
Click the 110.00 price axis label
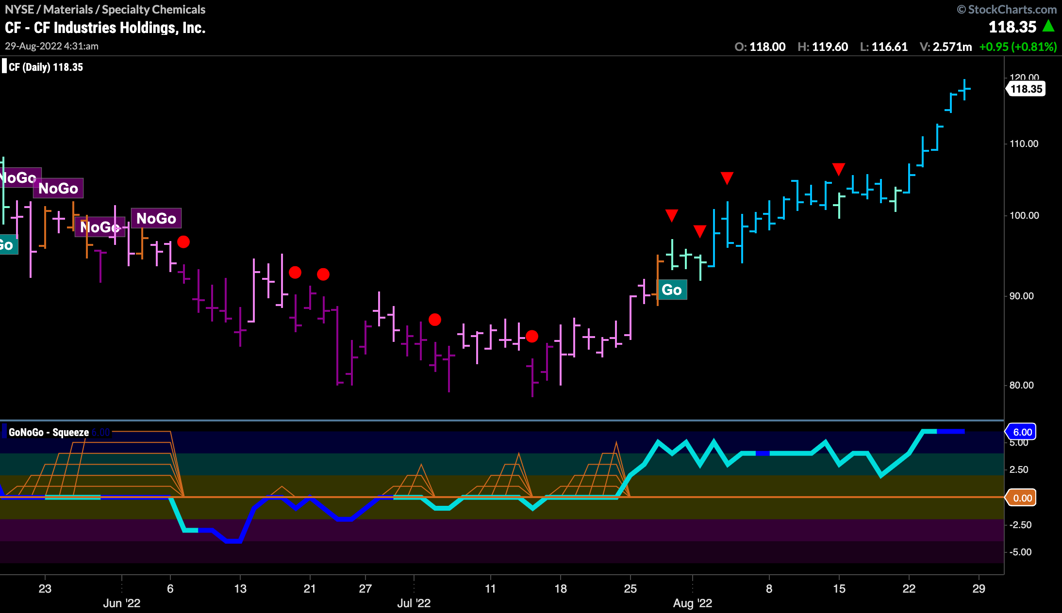tap(1024, 144)
